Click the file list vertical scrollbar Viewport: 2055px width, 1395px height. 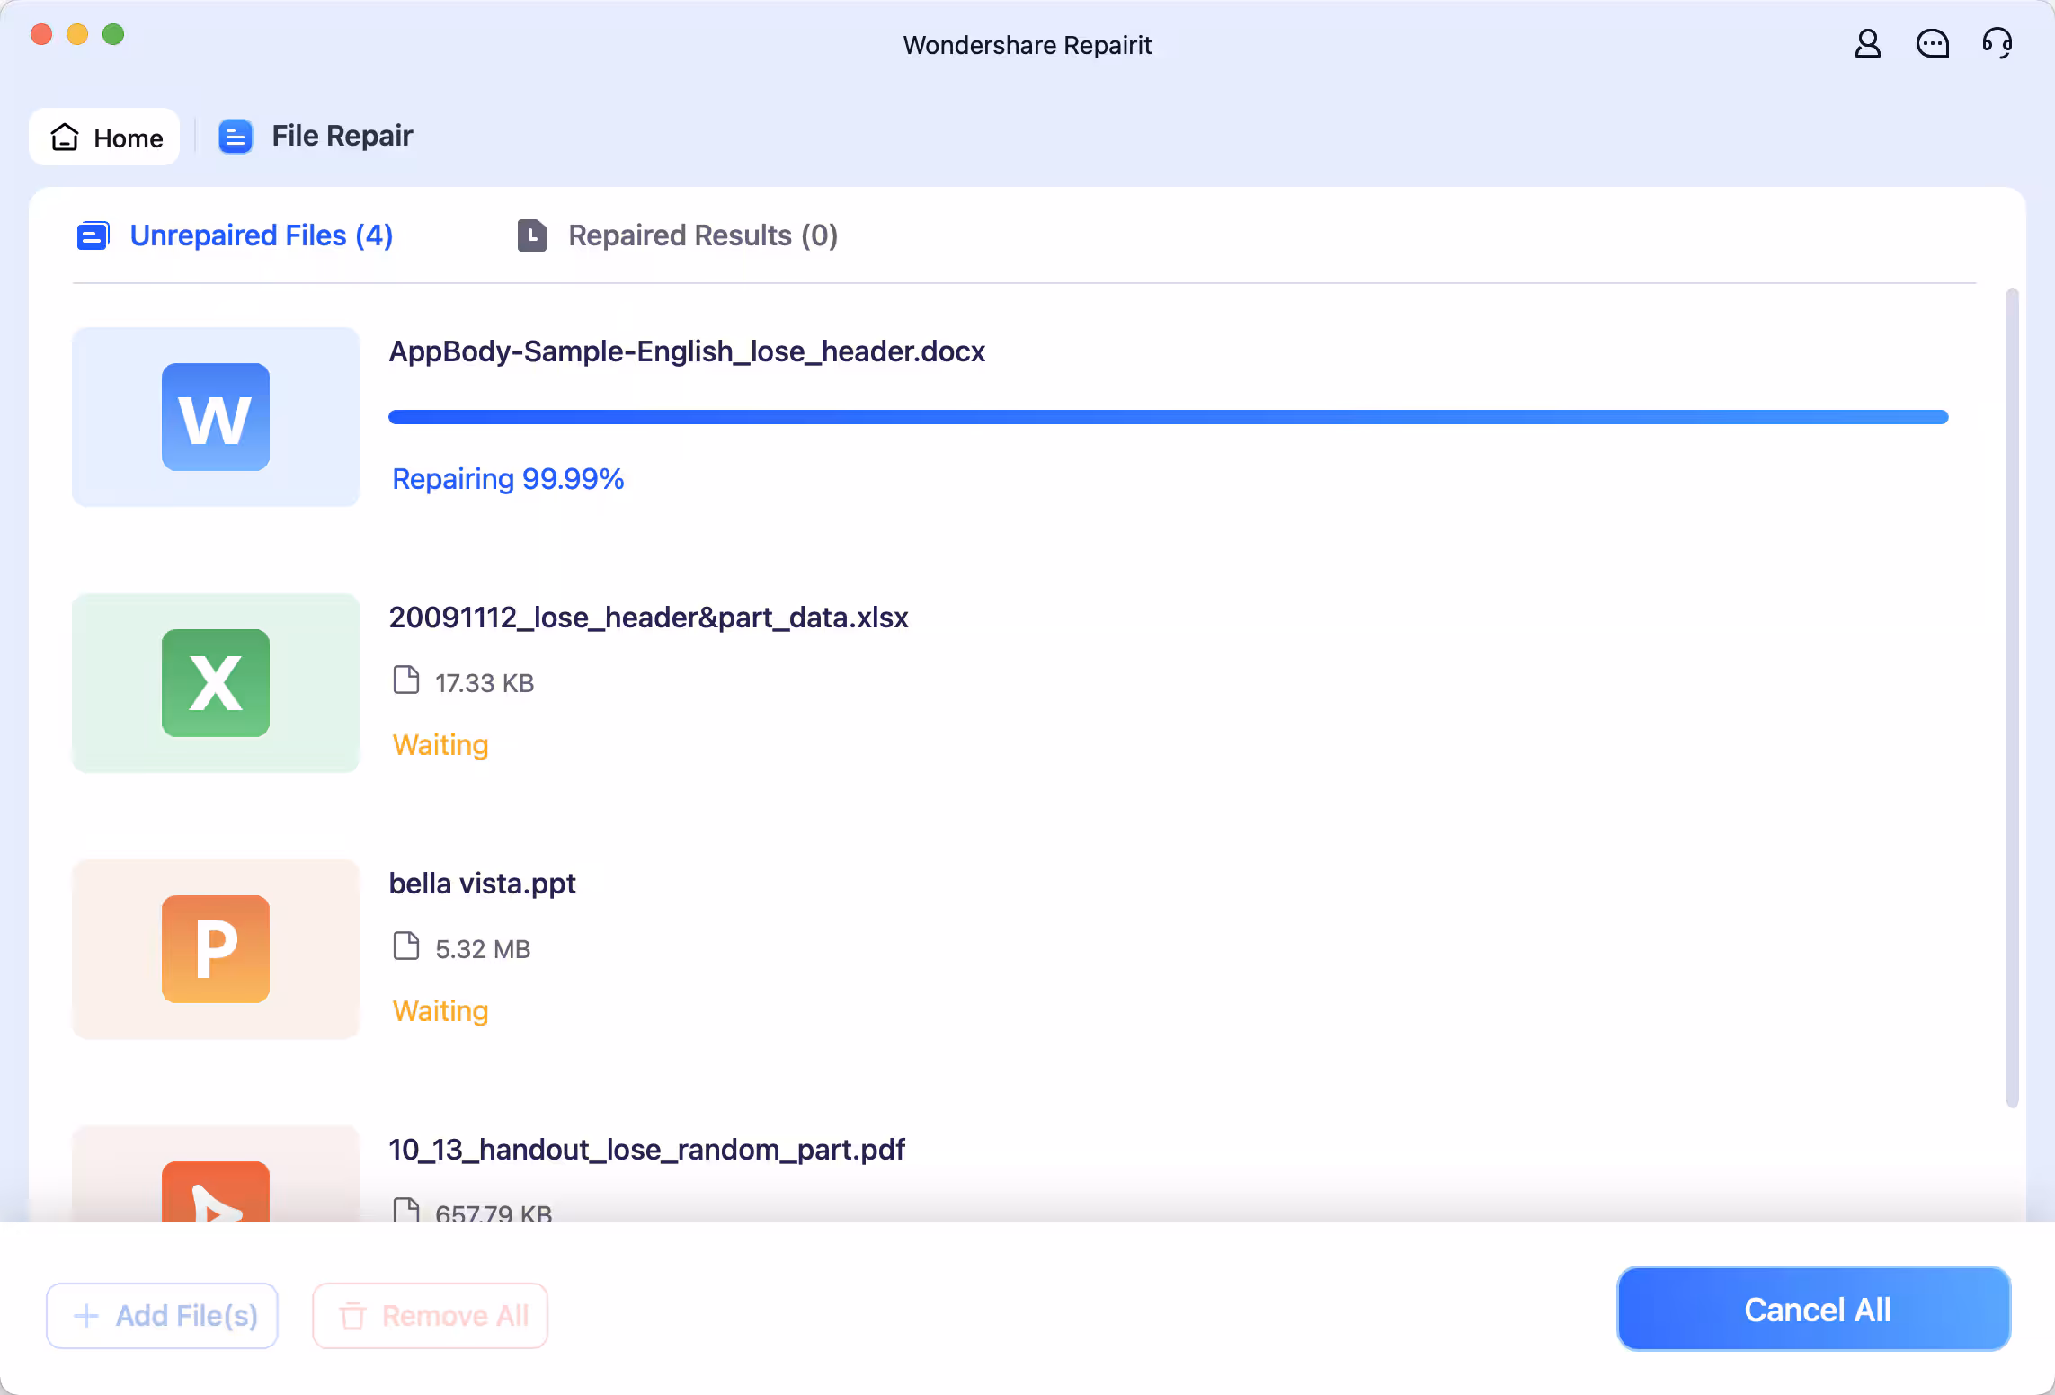coord(2012,698)
